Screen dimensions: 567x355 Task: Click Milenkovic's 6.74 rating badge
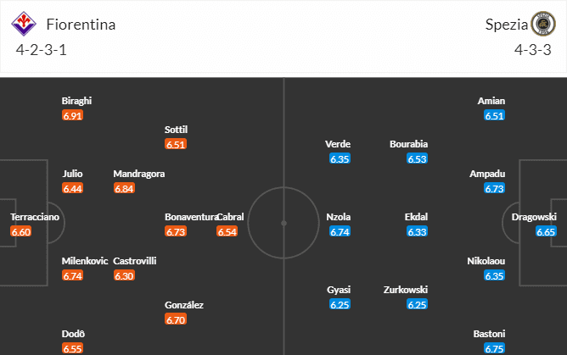click(x=73, y=275)
